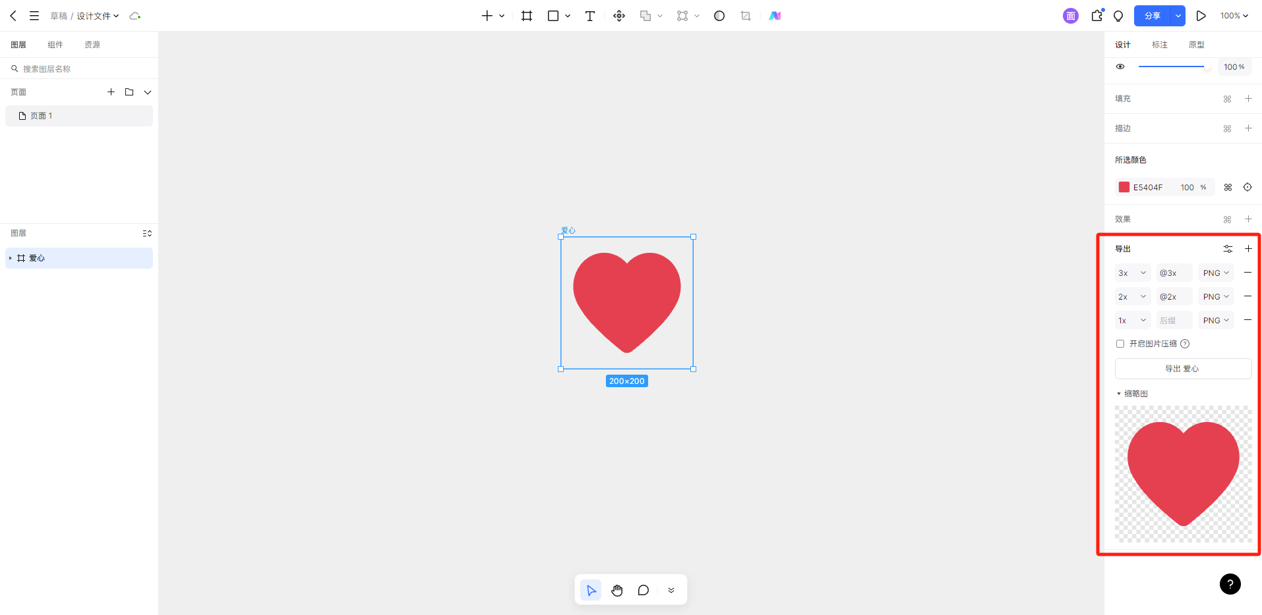Open the help question mark button
Image resolution: width=1262 pixels, height=615 pixels.
point(1230,584)
